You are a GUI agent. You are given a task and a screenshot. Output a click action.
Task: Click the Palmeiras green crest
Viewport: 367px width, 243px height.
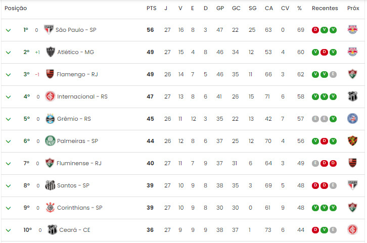point(50,141)
